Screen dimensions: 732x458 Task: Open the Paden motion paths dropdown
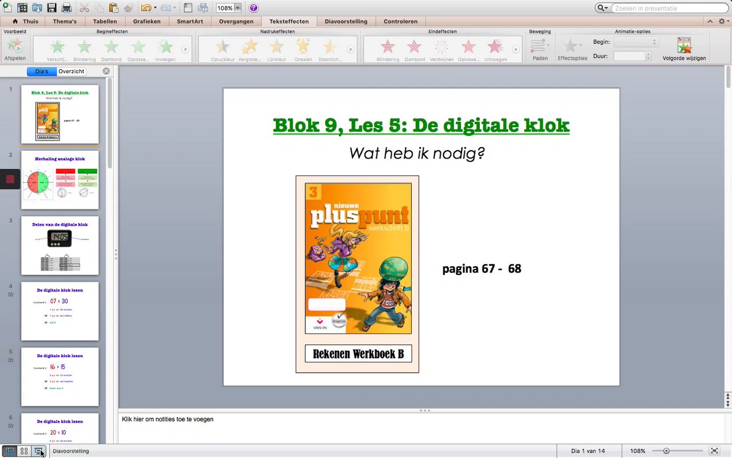pos(540,49)
